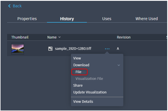Open View Details from the menu
This screenshot has height=111, width=168.
(x=83, y=102)
